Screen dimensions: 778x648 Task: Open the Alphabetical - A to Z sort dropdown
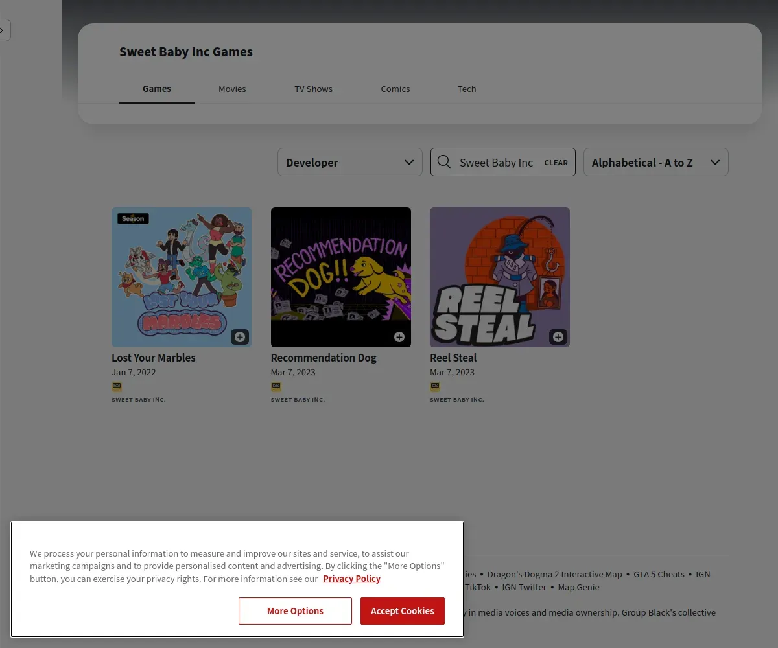tap(656, 162)
